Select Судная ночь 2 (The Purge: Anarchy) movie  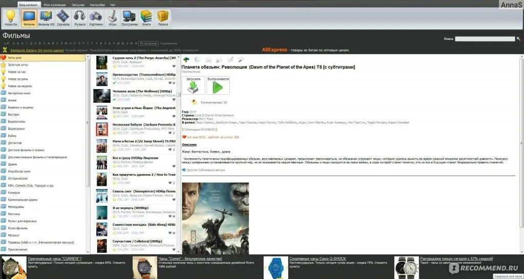(x=134, y=62)
